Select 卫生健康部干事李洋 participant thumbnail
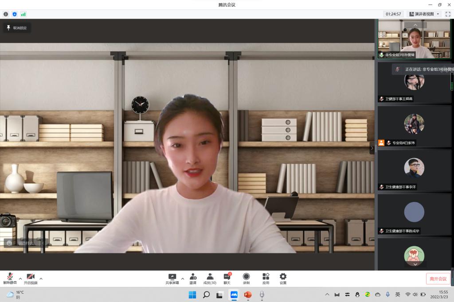 [x=414, y=170]
